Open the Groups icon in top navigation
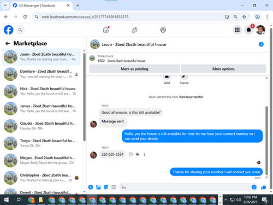Screen dimensions: 273x205 point(163,30)
